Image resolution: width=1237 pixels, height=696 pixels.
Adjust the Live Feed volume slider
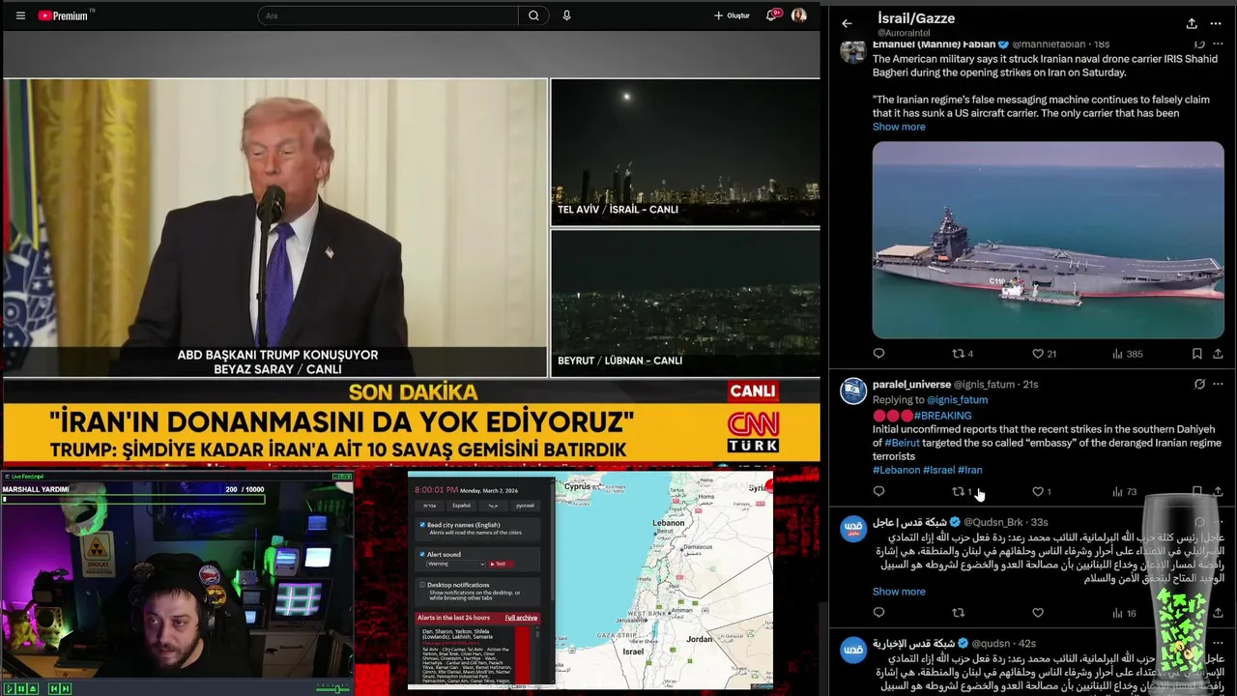[333, 688]
